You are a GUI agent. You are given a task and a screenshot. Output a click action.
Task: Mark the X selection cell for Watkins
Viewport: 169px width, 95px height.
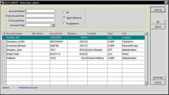(x=4, y=58)
